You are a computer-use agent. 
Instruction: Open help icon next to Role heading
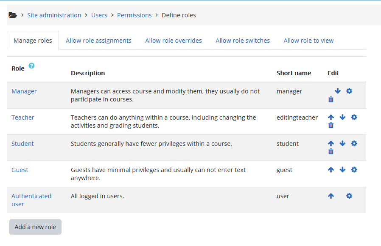click(31, 66)
